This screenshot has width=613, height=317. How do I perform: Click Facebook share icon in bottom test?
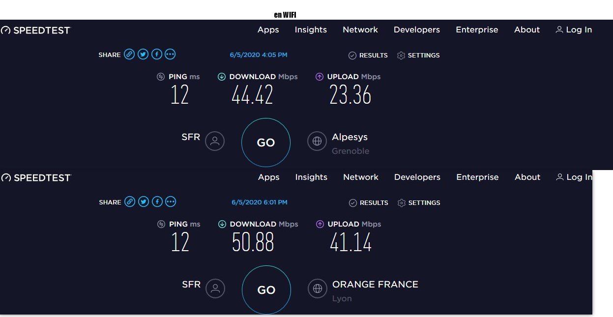157,202
